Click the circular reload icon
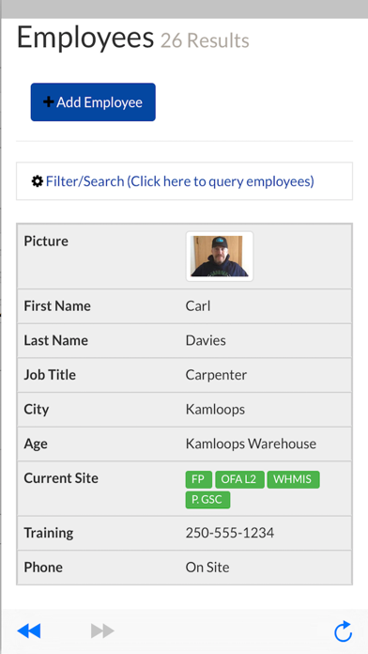Image resolution: width=368 pixels, height=654 pixels. coord(344,631)
